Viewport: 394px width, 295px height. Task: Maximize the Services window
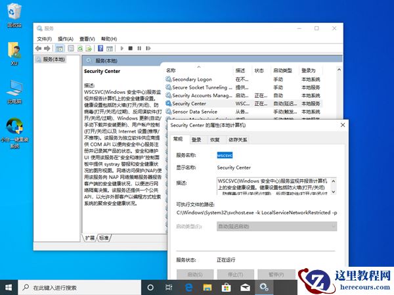[x=317, y=28]
